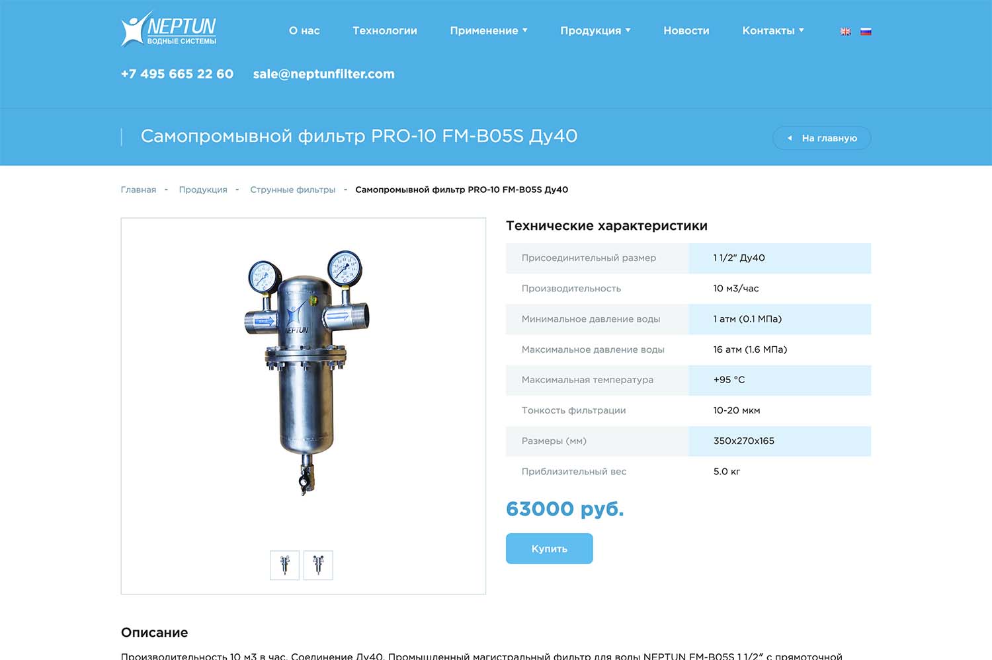Click the page title Самопромывной фильтр PRO-10
This screenshot has height=660, width=992.
[359, 136]
